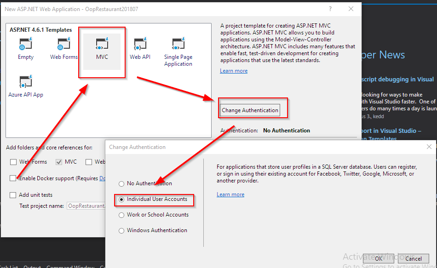
Task: Click the Test project name field
Action: (x=86, y=206)
